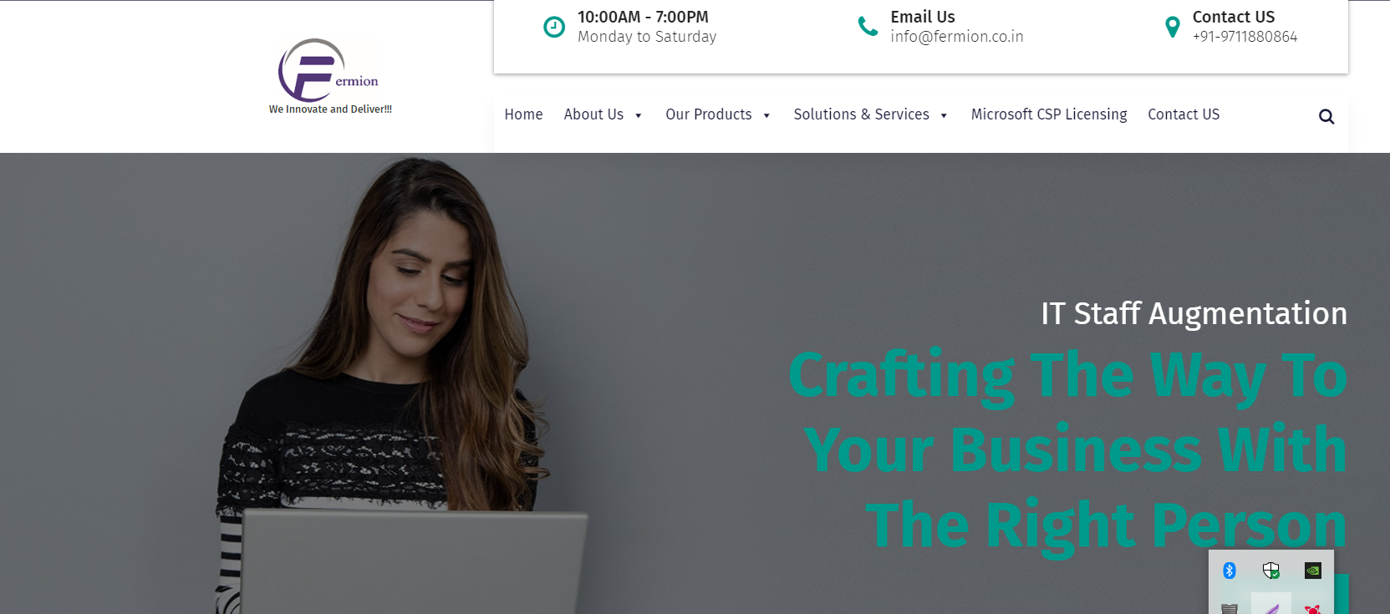The width and height of the screenshot is (1390, 614).
Task: Click the info@fermion.co.in email link
Action: (x=957, y=37)
